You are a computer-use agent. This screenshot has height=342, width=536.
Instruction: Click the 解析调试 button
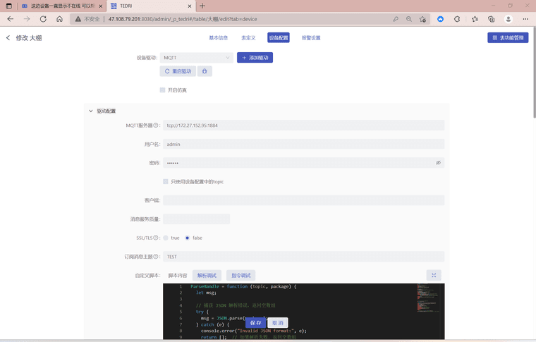coord(207,275)
